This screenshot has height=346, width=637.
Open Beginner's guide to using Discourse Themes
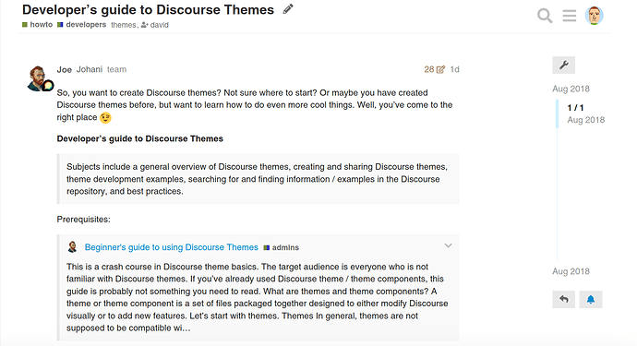pyautogui.click(x=171, y=247)
